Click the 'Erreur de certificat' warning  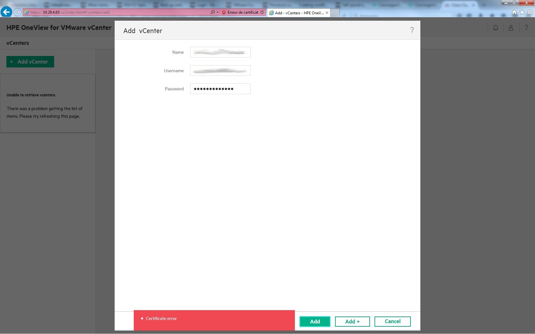pos(240,12)
